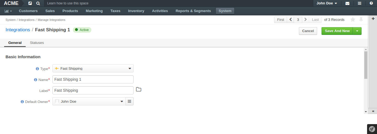This screenshot has height=134, width=377.
Task: Click the Basic Information heading
Action: [x=23, y=57]
